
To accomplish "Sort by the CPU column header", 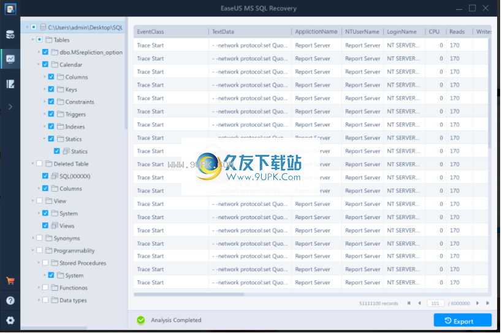I will 435,32.
